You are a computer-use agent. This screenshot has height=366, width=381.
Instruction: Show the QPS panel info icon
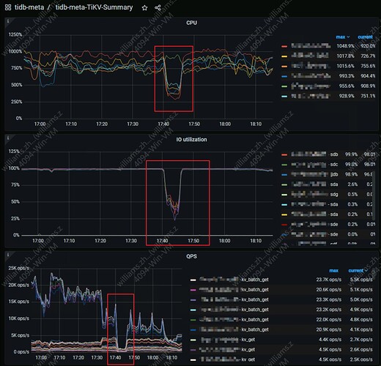tap(8, 255)
